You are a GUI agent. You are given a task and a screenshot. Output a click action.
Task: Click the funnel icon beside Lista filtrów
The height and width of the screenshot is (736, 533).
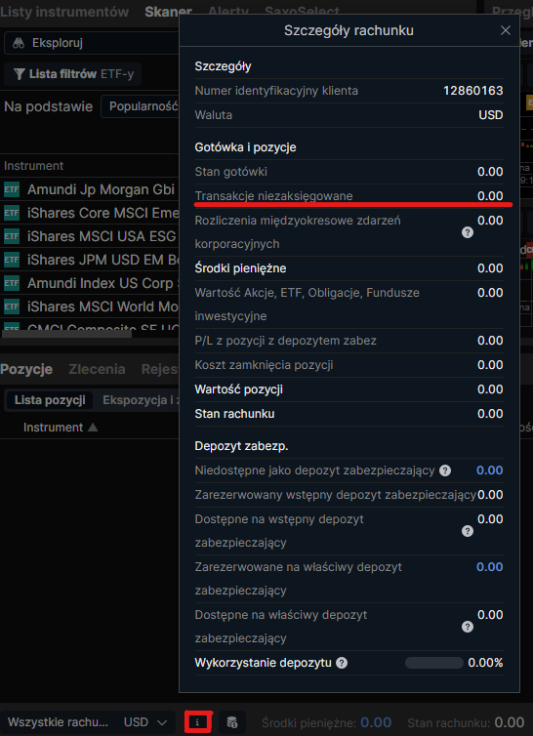pos(19,74)
